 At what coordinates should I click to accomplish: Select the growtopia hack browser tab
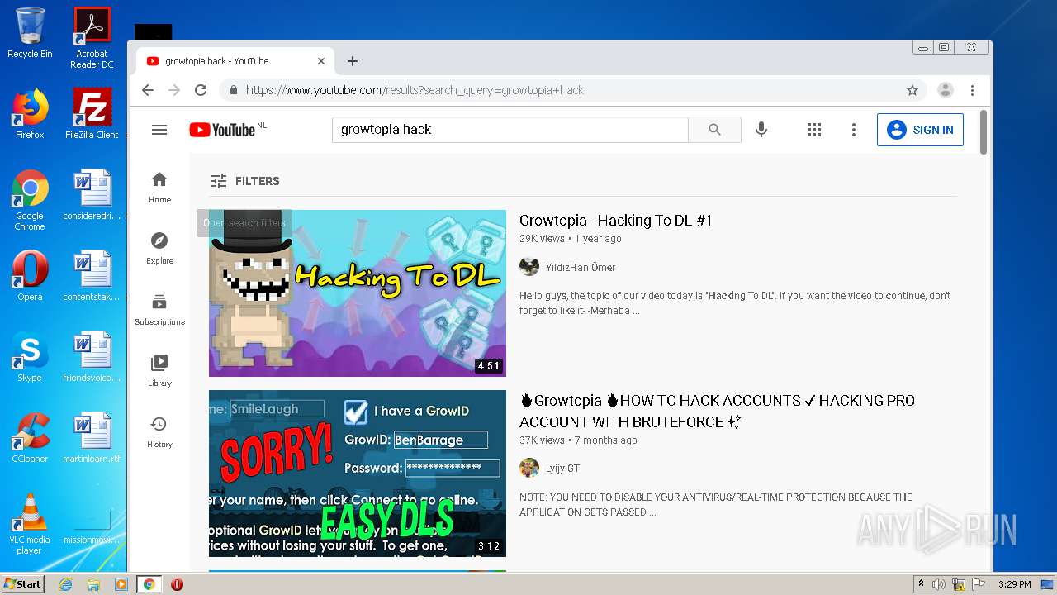tap(235, 61)
